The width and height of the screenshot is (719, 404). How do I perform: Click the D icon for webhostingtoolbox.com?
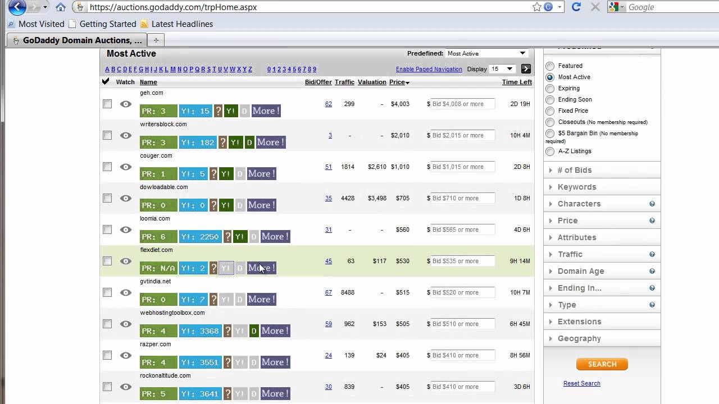tap(254, 330)
